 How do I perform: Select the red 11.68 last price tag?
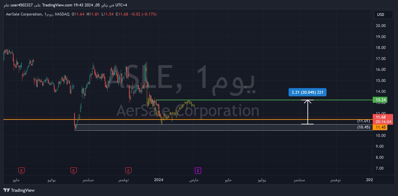pos(383,119)
